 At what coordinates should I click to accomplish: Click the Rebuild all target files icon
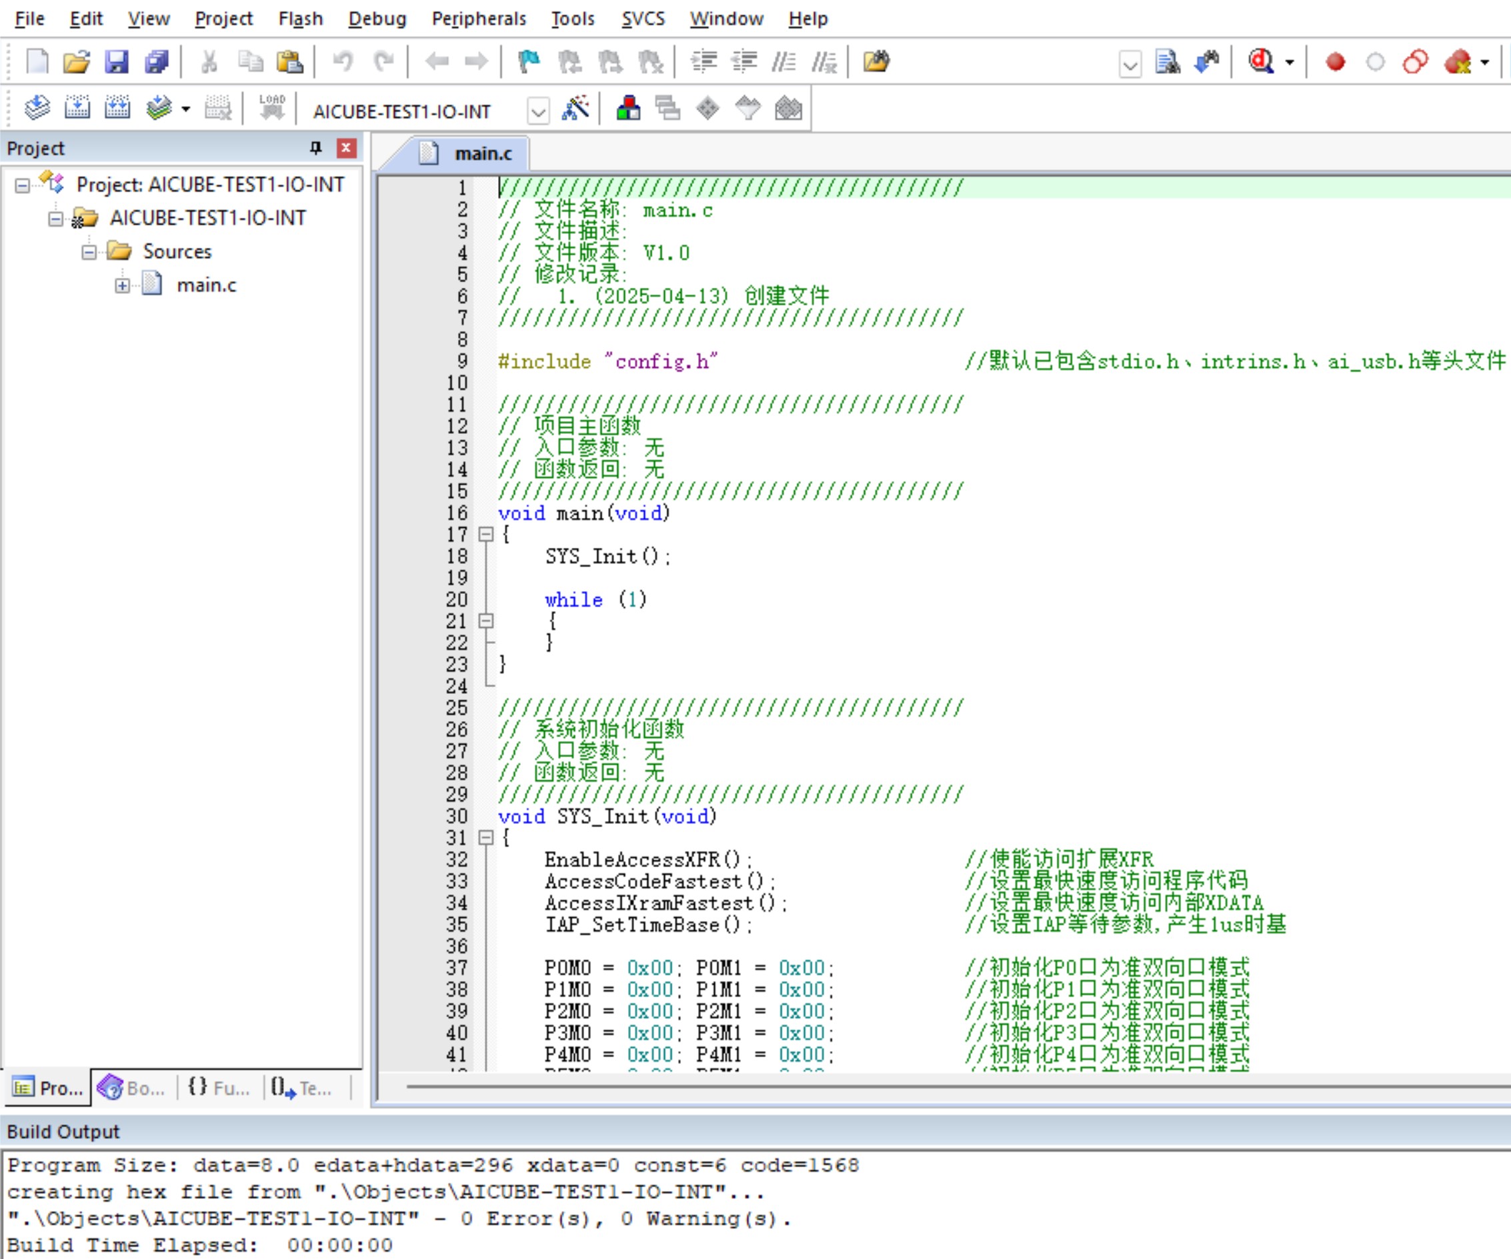[x=117, y=109]
